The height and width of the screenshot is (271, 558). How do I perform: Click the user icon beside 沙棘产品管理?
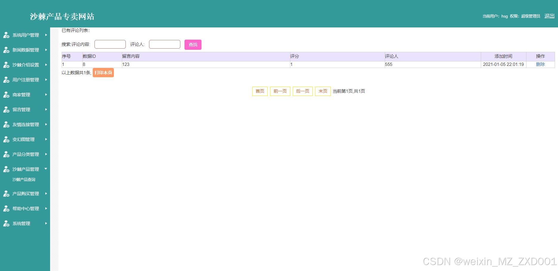point(6,169)
